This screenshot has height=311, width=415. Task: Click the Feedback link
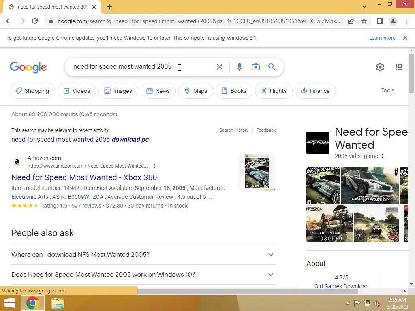point(266,130)
